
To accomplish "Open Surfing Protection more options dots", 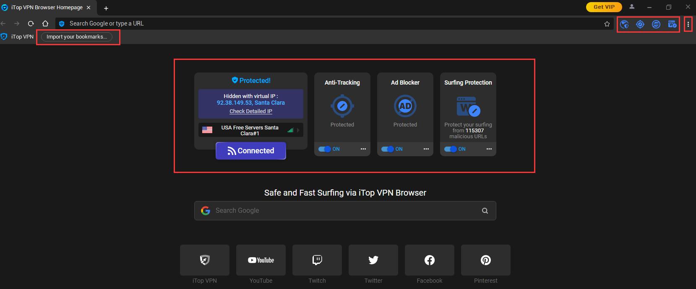I will (489, 149).
